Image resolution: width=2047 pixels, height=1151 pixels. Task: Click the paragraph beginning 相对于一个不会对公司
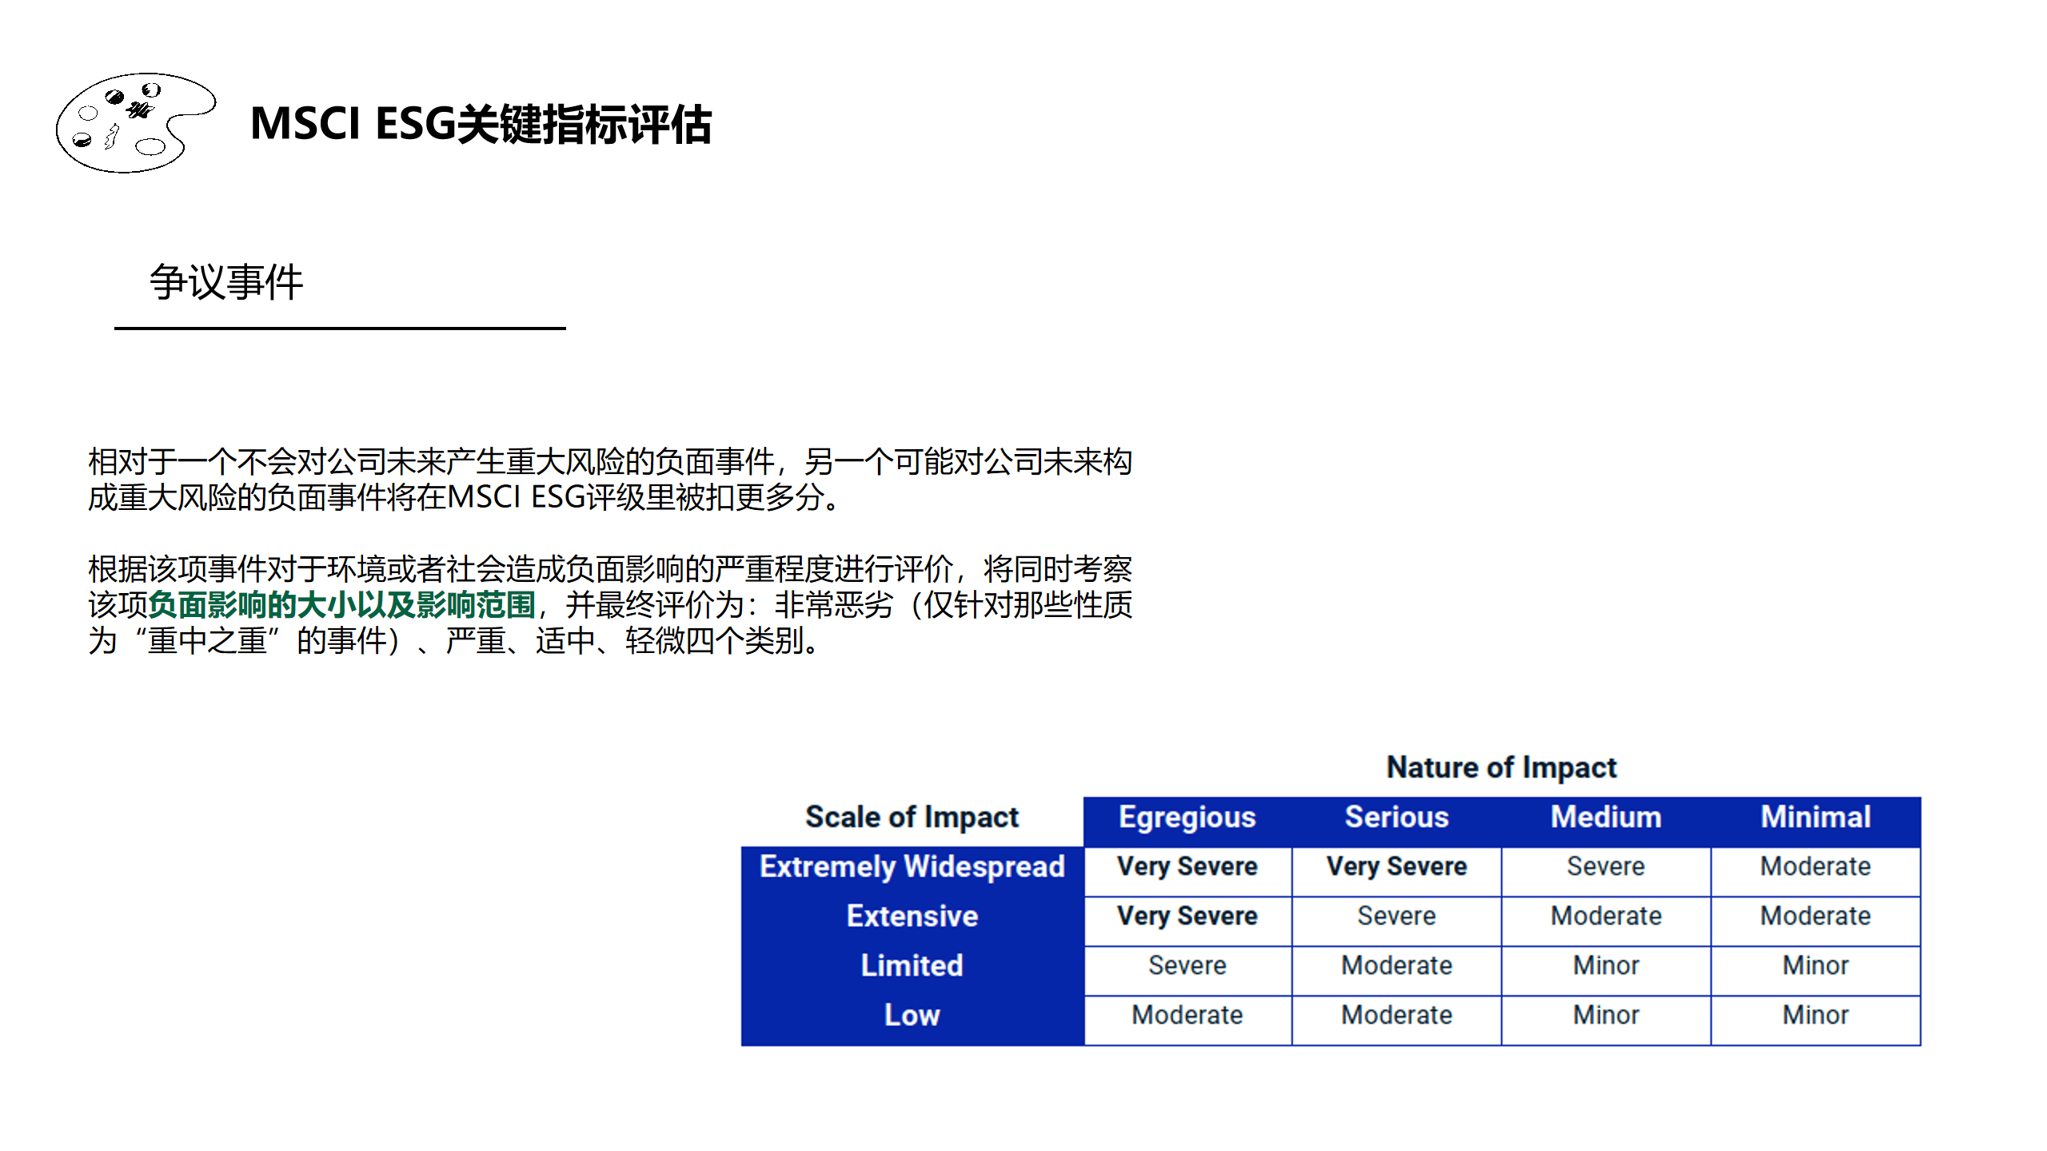610,480
